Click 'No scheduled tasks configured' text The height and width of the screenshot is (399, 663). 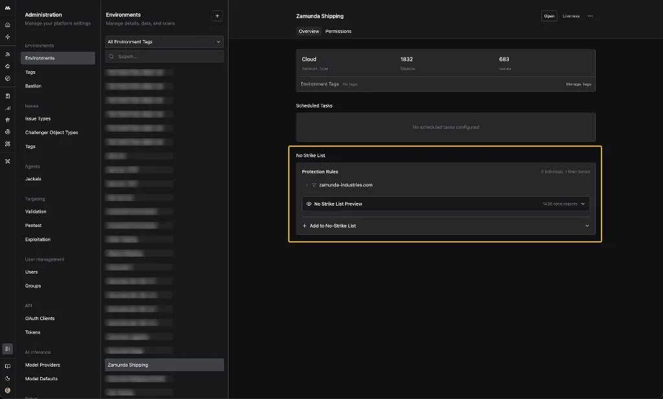445,127
